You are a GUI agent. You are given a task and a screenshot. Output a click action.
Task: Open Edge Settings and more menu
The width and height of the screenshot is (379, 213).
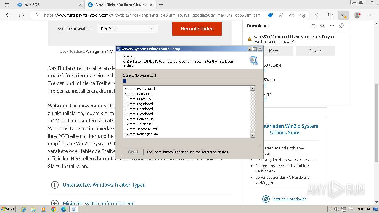pos(371,15)
